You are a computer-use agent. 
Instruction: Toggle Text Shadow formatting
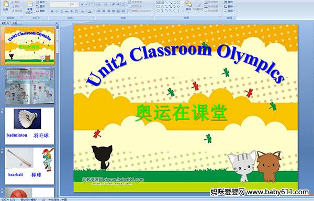(72, 11)
